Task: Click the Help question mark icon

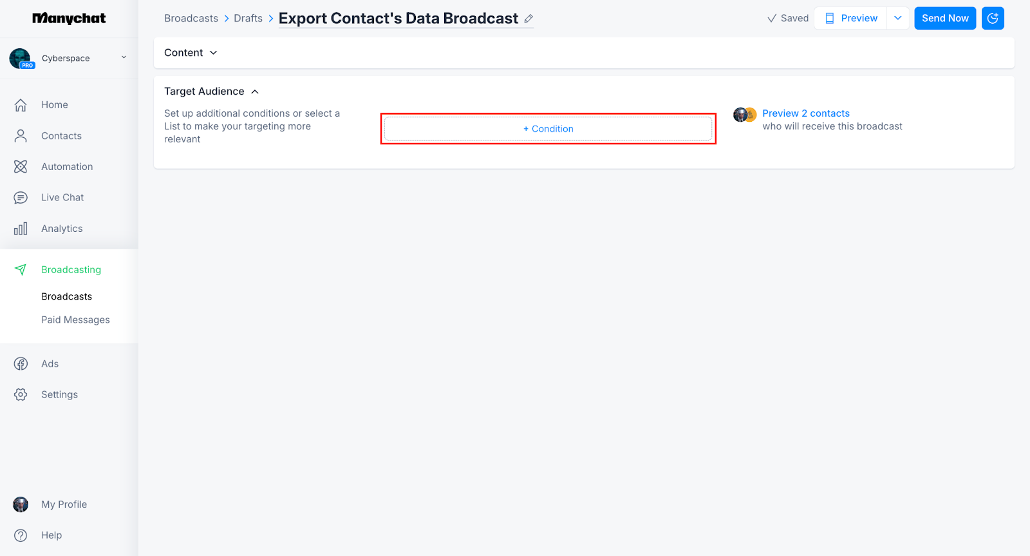Action: [21, 535]
